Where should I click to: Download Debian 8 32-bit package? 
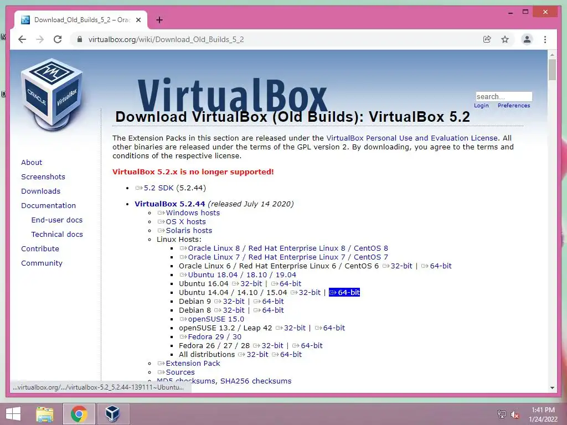click(229, 310)
